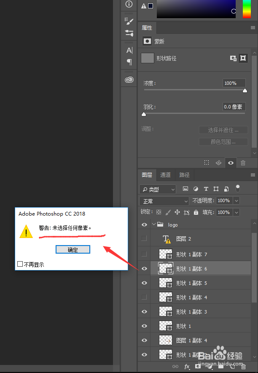Click the layer style fx icon

click(187, 366)
